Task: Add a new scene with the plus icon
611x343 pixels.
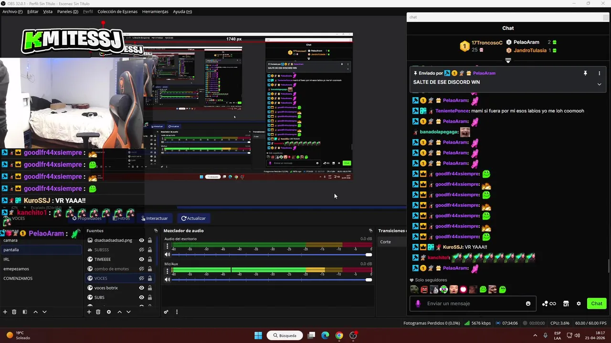Action: point(5,312)
